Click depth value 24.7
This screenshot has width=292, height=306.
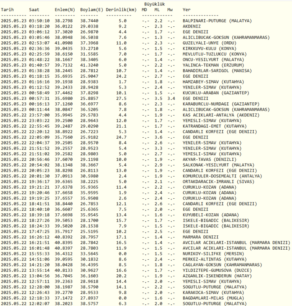pos(121,137)
